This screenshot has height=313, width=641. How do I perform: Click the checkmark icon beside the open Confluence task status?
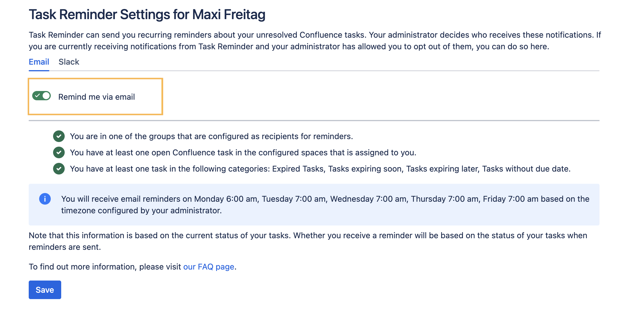click(x=59, y=152)
